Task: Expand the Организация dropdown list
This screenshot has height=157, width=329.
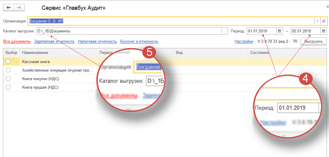Action: (x=317, y=21)
